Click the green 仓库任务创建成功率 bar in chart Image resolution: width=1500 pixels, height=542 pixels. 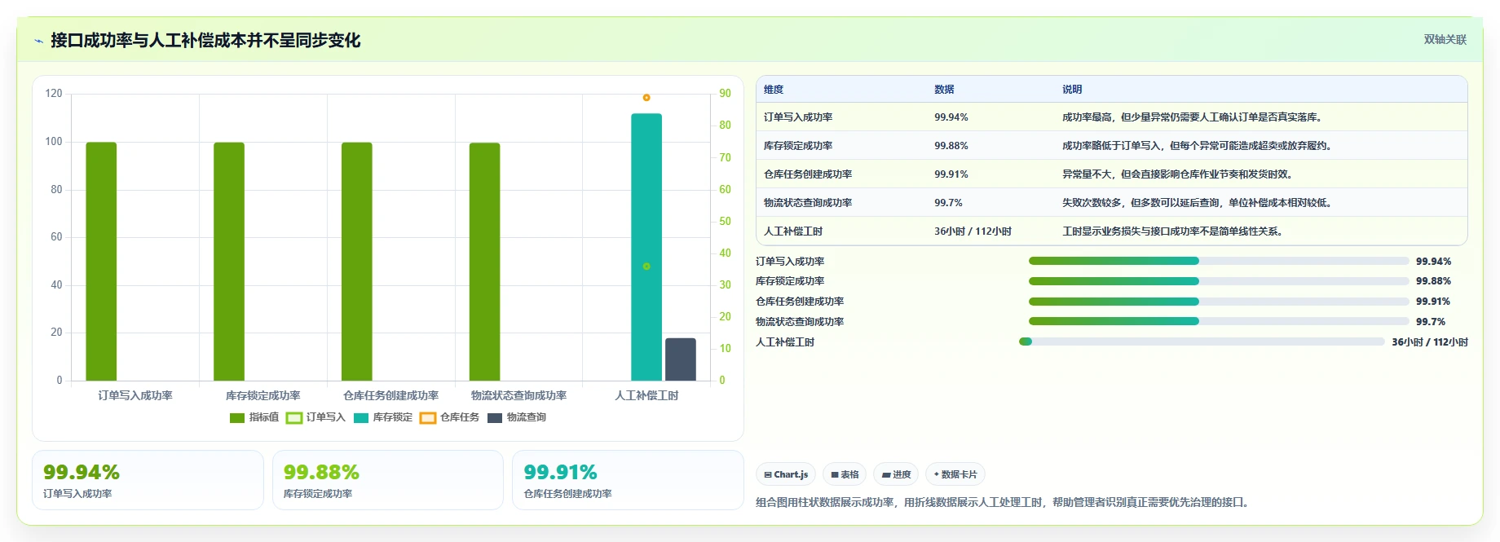pyautogui.click(x=357, y=262)
